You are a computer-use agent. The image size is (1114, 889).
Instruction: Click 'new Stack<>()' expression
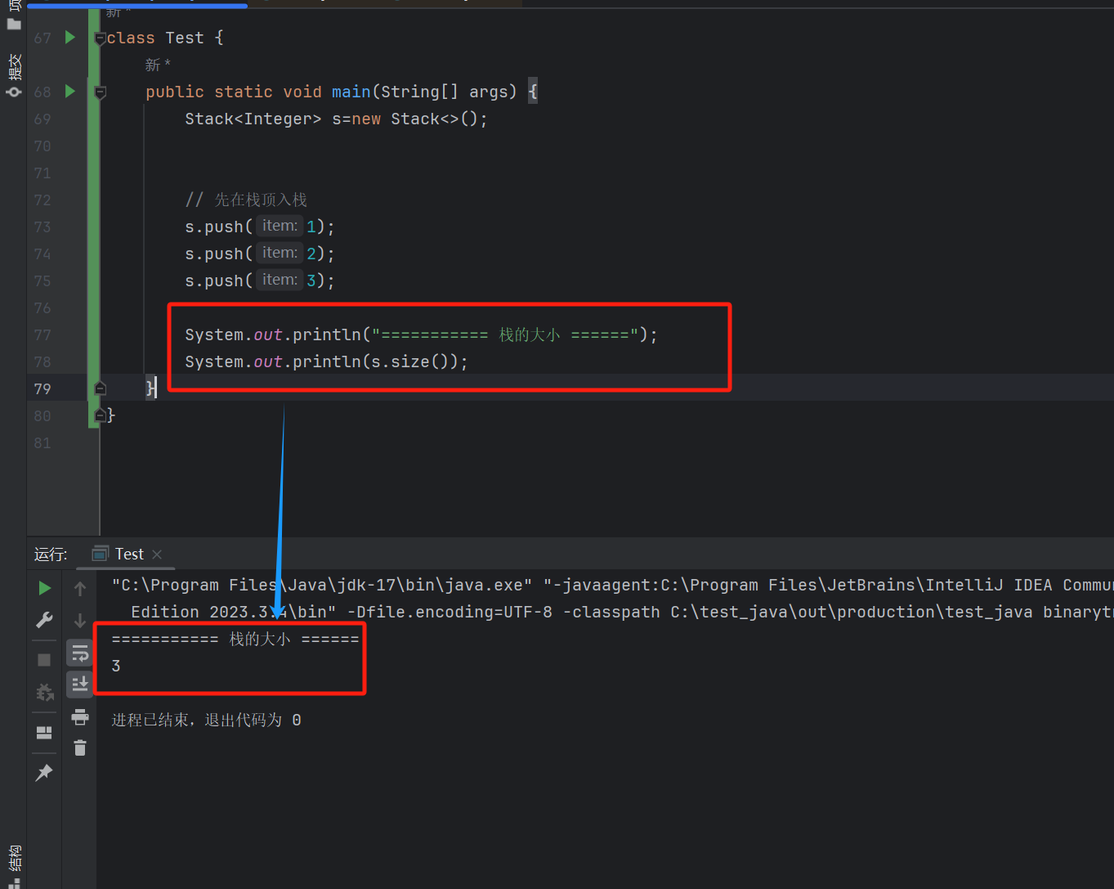(414, 119)
